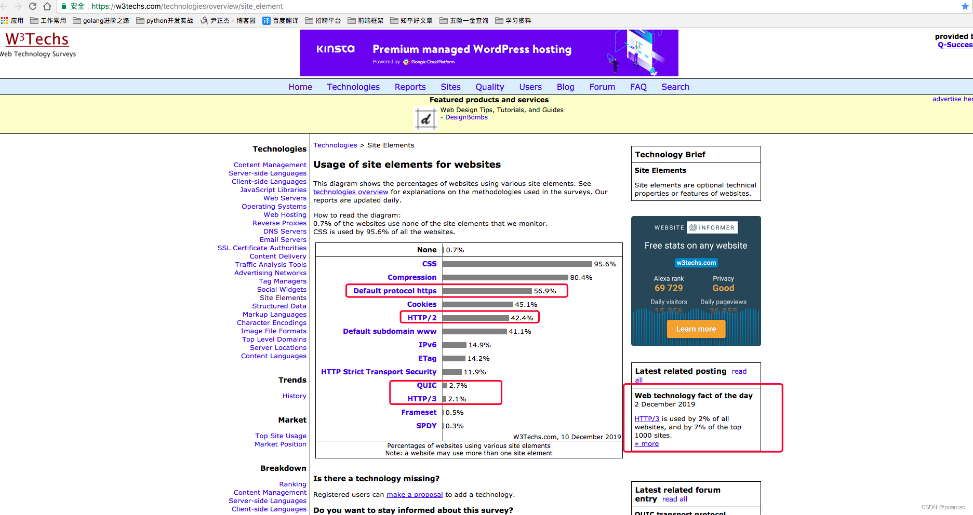The height and width of the screenshot is (515, 973).
Task: Bookmark this page with the star icon
Action: pyautogui.click(x=965, y=6)
